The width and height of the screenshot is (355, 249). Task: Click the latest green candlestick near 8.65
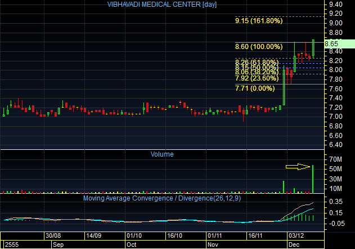313,48
